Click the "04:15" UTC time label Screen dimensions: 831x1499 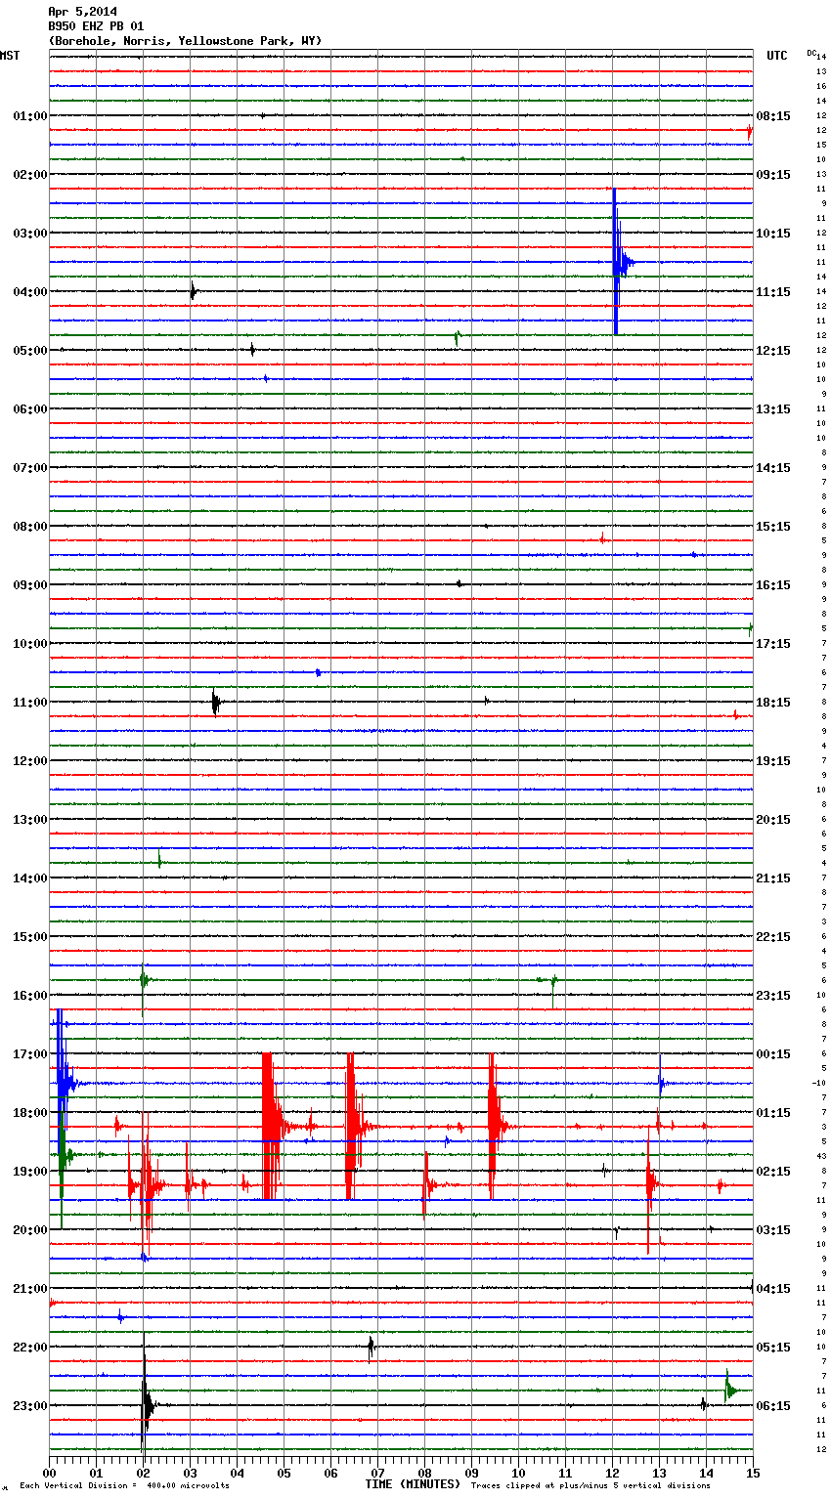pos(773,1289)
